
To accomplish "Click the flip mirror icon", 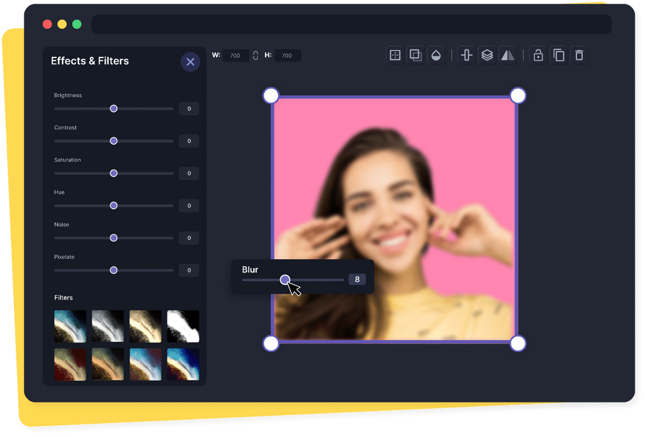I will tap(507, 55).
